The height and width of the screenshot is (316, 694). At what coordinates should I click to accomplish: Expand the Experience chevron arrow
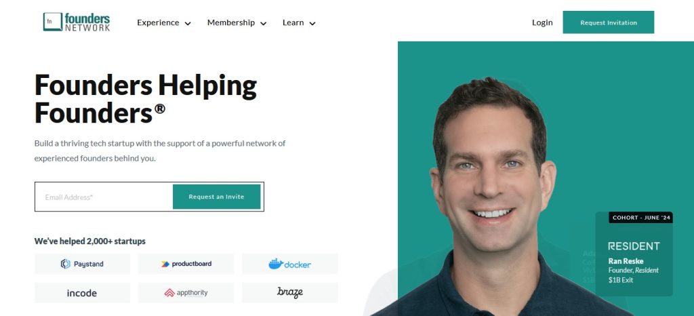188,24
